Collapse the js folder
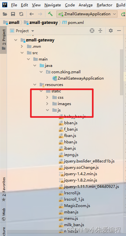126x236 pixels. pos(48,110)
